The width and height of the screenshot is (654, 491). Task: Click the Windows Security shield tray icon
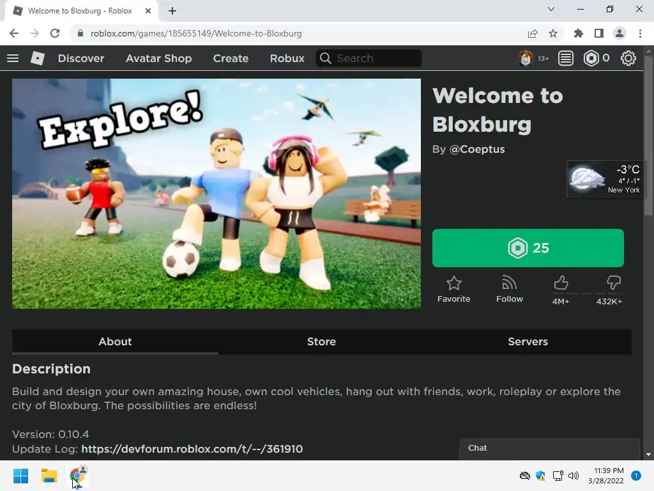[x=541, y=476]
